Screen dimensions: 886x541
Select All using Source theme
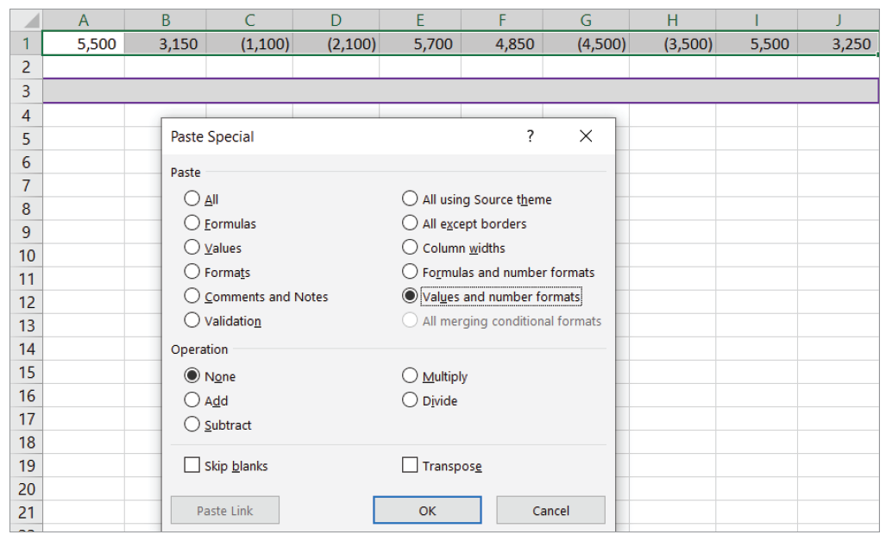click(x=411, y=199)
